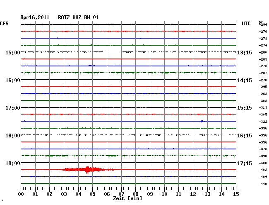Screen dimensions: 269x205
Task: Click the DC offset value -273
Action: coord(263,66)
